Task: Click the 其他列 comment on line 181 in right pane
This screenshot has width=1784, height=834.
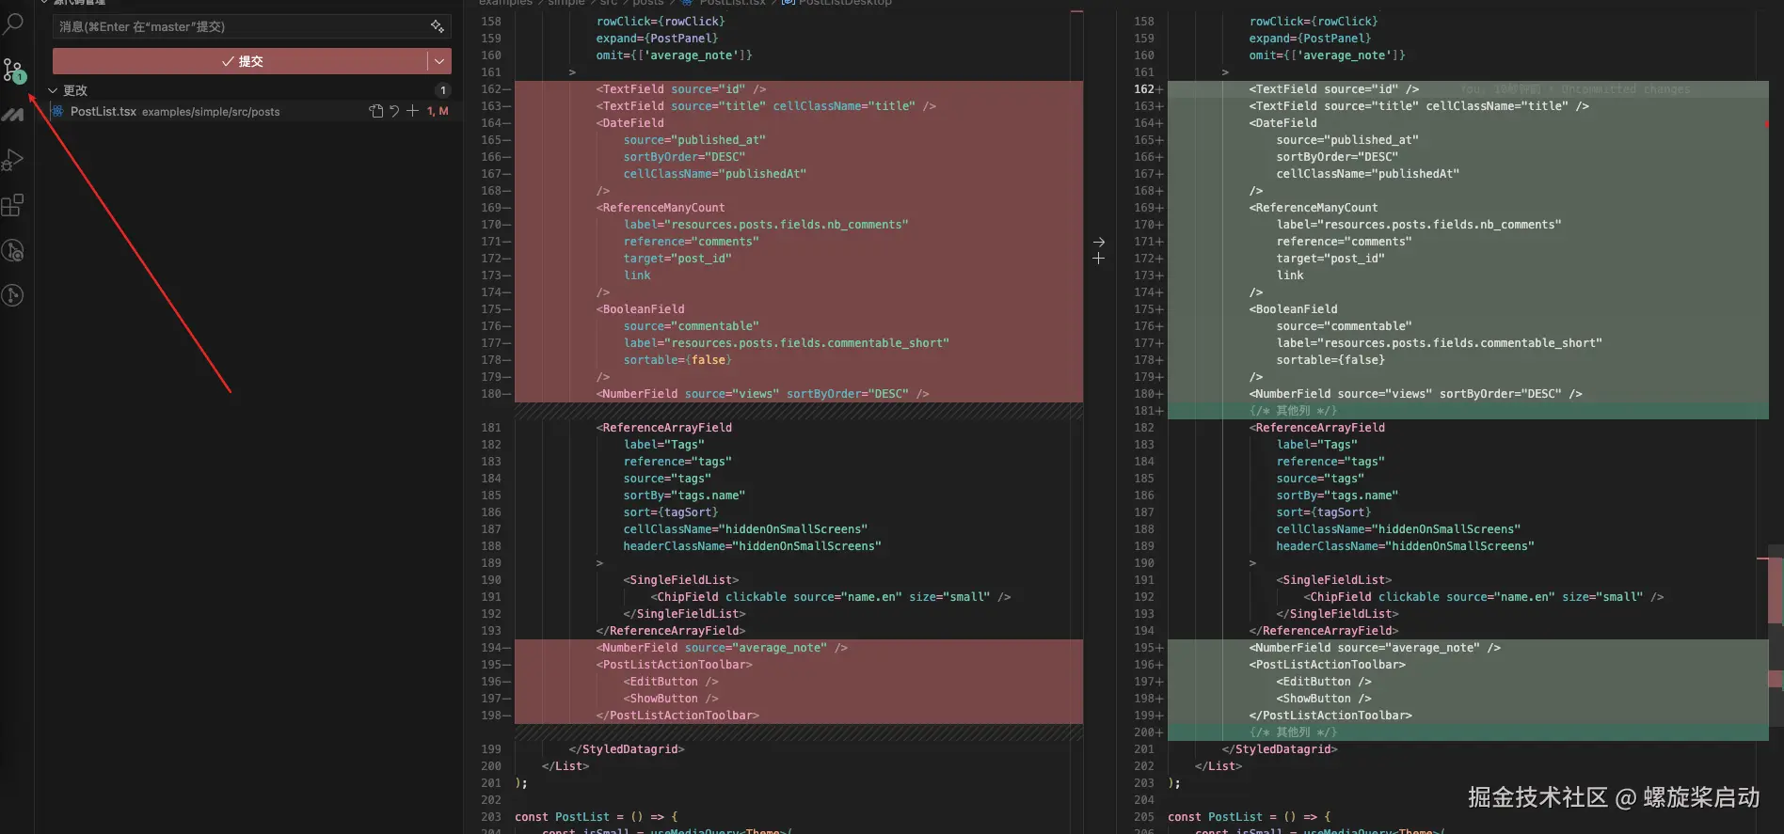Action: (1293, 411)
